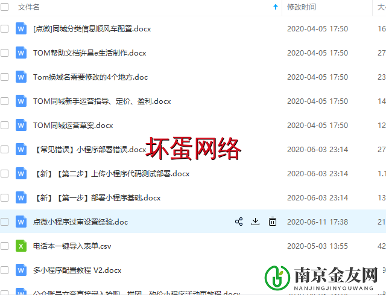Click Word icon of 多小程序配置教程 V2.docx
Screen dimensions: 386x297
(21, 270)
